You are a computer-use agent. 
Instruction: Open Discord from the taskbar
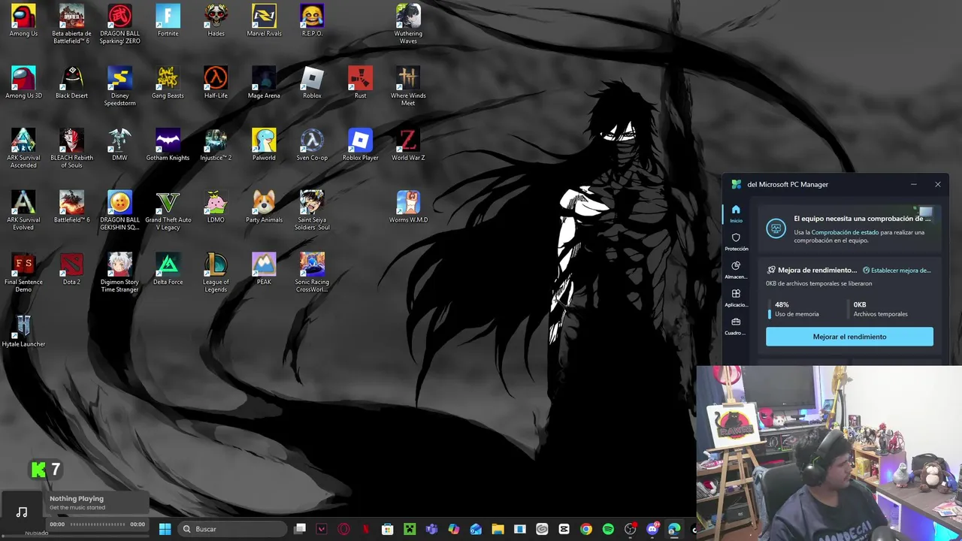[x=652, y=529]
